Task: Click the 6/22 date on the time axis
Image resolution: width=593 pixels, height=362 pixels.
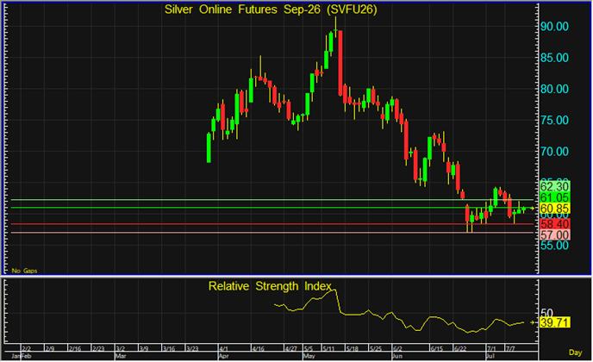Action: pyautogui.click(x=460, y=348)
